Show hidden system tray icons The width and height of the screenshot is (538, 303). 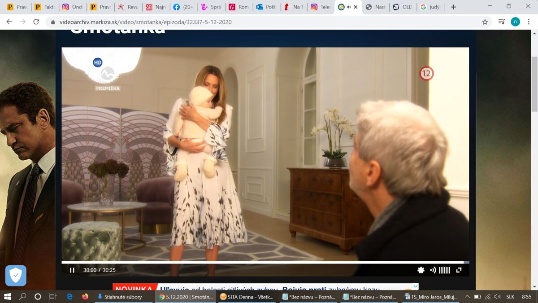(x=467, y=297)
